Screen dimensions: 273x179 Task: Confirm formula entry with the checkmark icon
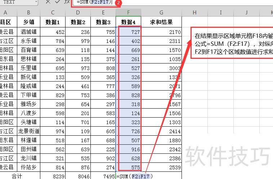pyautogui.click(x=58, y=2)
